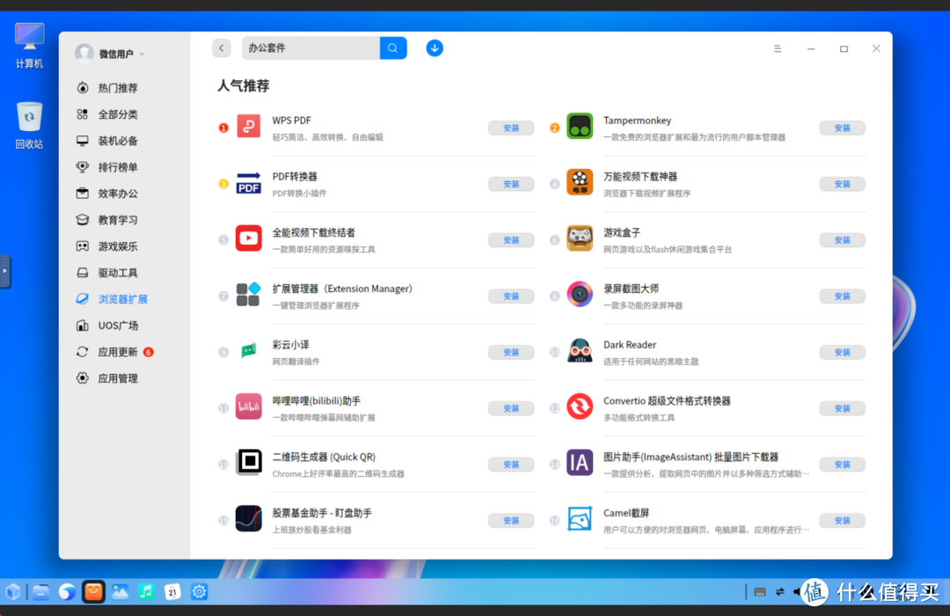Click the search field containing 办公套件

(x=312, y=48)
